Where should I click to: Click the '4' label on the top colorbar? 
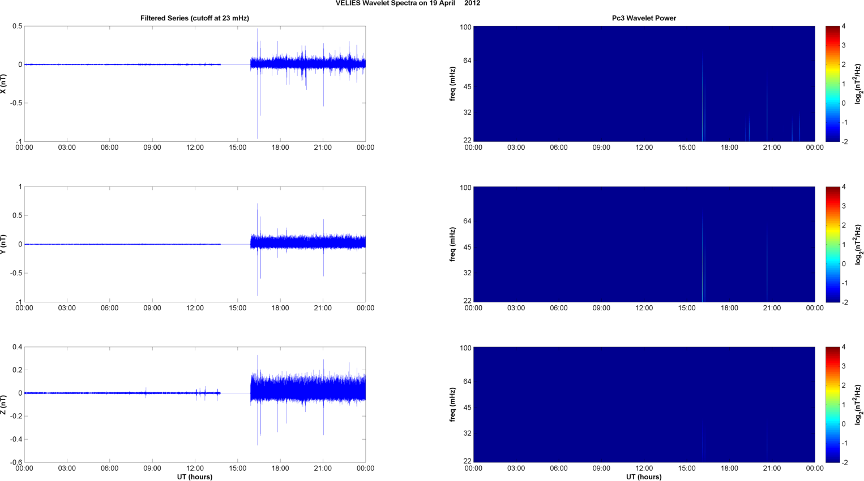coord(844,27)
